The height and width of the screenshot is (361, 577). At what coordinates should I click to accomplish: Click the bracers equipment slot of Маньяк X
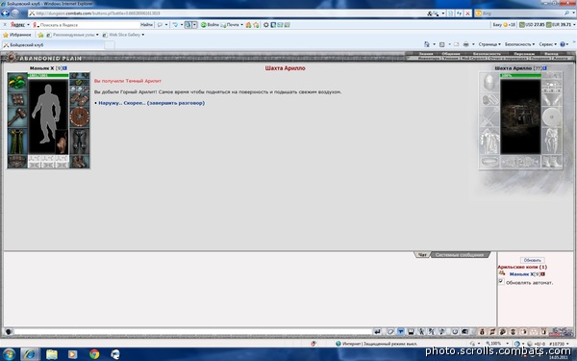tap(17, 100)
